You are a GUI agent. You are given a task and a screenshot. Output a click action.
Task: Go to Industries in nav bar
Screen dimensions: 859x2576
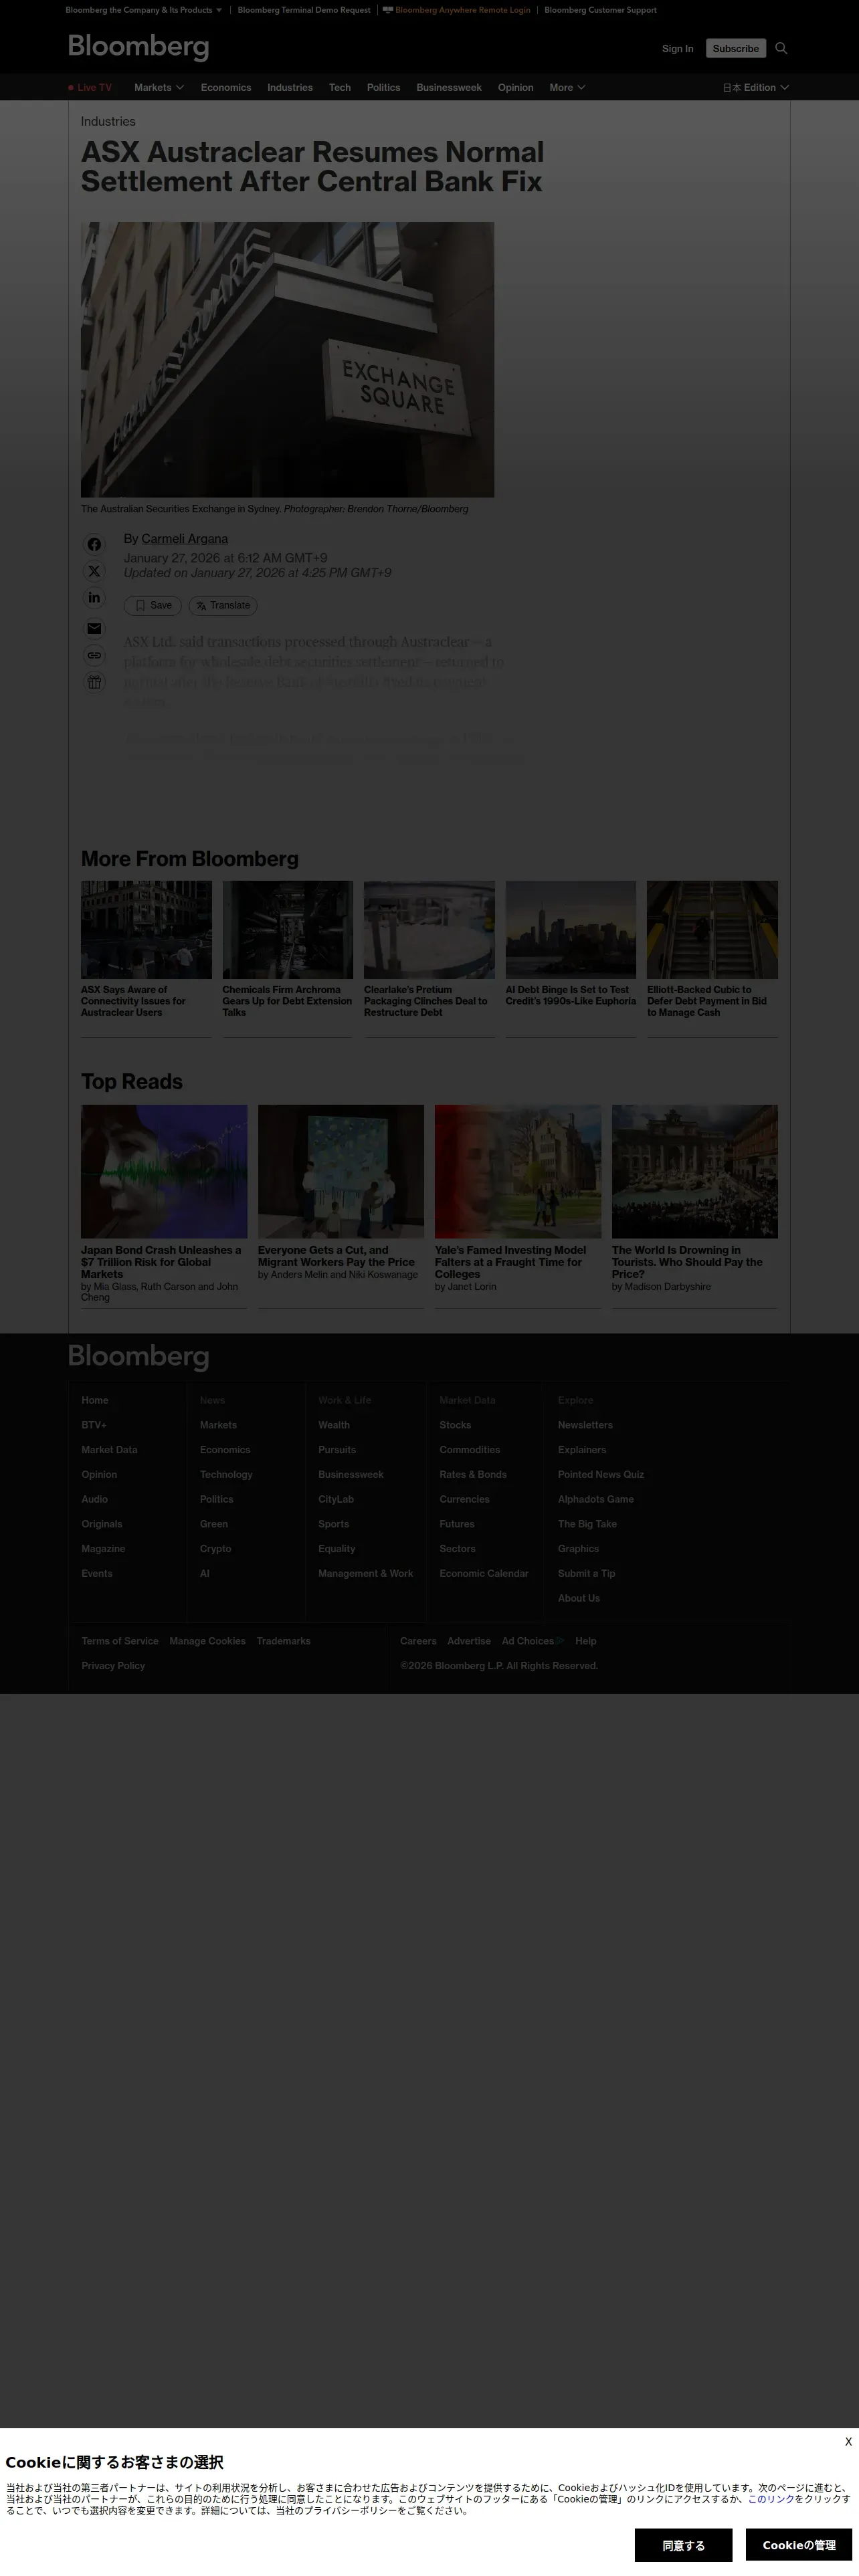click(x=290, y=88)
